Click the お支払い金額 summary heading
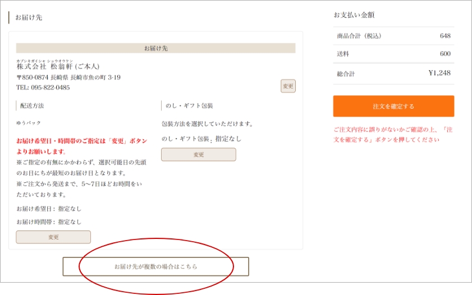472x295 pixels. point(354,15)
